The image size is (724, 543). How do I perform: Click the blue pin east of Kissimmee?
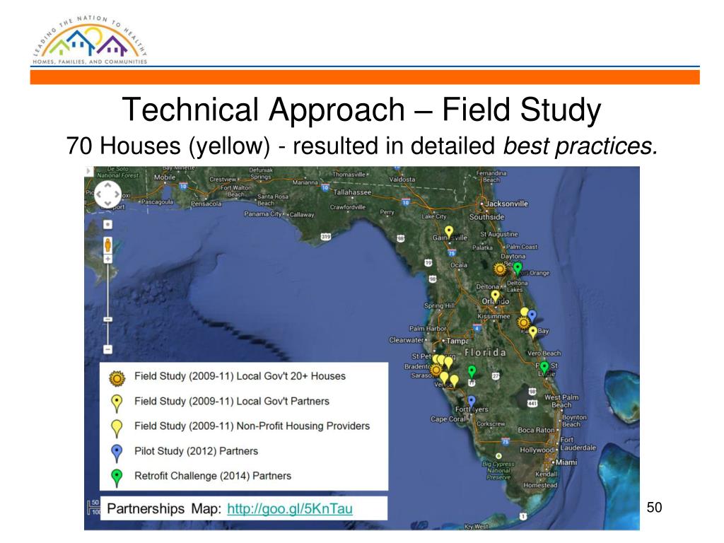click(x=532, y=316)
